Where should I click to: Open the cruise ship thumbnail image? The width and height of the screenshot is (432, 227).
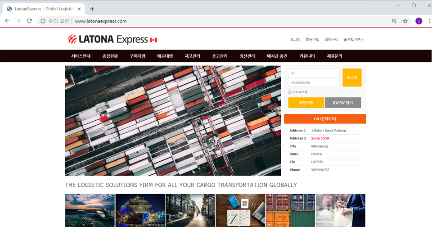140,210
